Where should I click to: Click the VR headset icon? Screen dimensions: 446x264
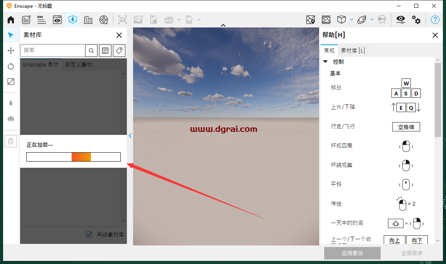point(382,20)
